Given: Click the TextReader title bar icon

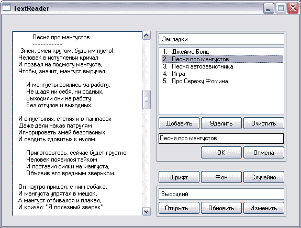Looking at the screenshot, I should 6,8.
